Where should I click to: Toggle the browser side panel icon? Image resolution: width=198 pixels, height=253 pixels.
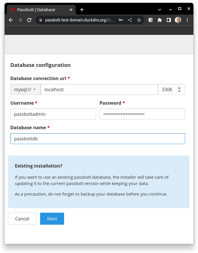169,20
